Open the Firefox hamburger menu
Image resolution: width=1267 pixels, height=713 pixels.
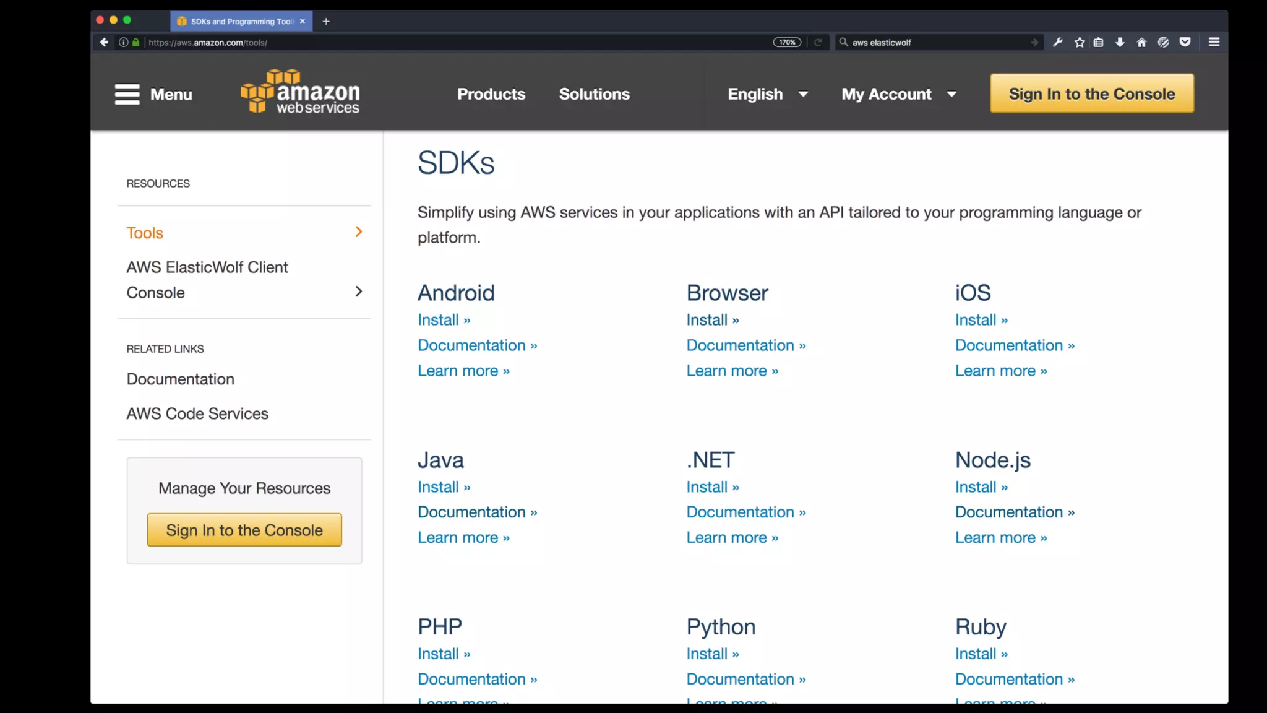point(1214,42)
